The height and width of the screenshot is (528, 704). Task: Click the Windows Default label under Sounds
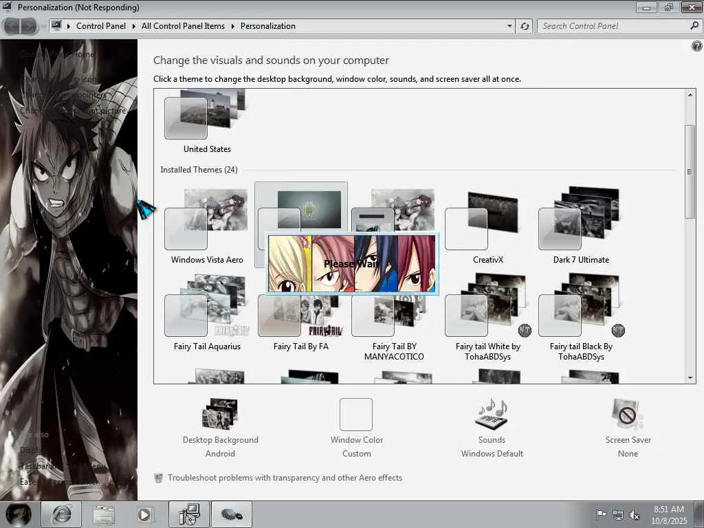(x=492, y=454)
